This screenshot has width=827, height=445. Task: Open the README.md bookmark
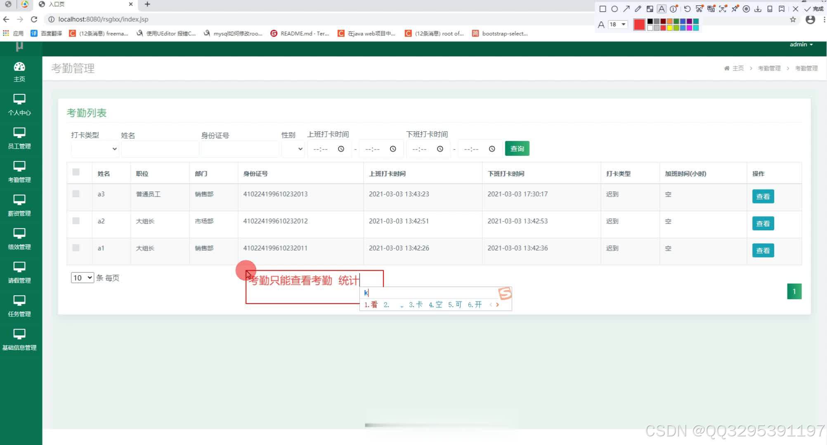(x=300, y=33)
